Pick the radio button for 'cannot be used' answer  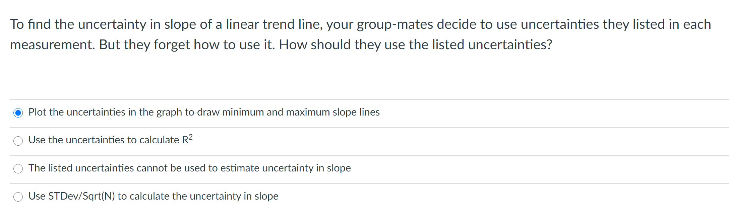coord(18,169)
